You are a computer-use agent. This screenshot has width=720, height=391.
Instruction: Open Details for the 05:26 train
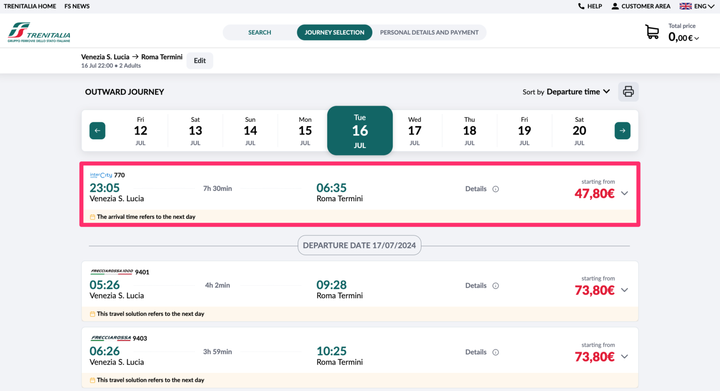click(x=476, y=286)
